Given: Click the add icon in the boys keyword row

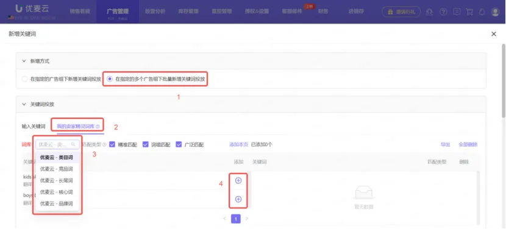Looking at the screenshot, I should 238,199.
